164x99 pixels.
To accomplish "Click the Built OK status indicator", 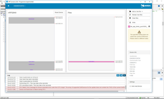I will coord(142,98).
